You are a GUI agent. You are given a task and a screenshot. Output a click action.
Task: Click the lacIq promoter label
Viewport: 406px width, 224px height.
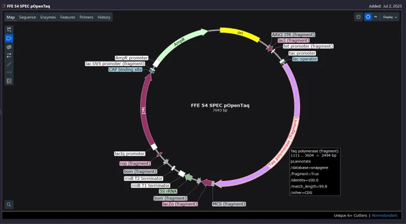point(130,154)
